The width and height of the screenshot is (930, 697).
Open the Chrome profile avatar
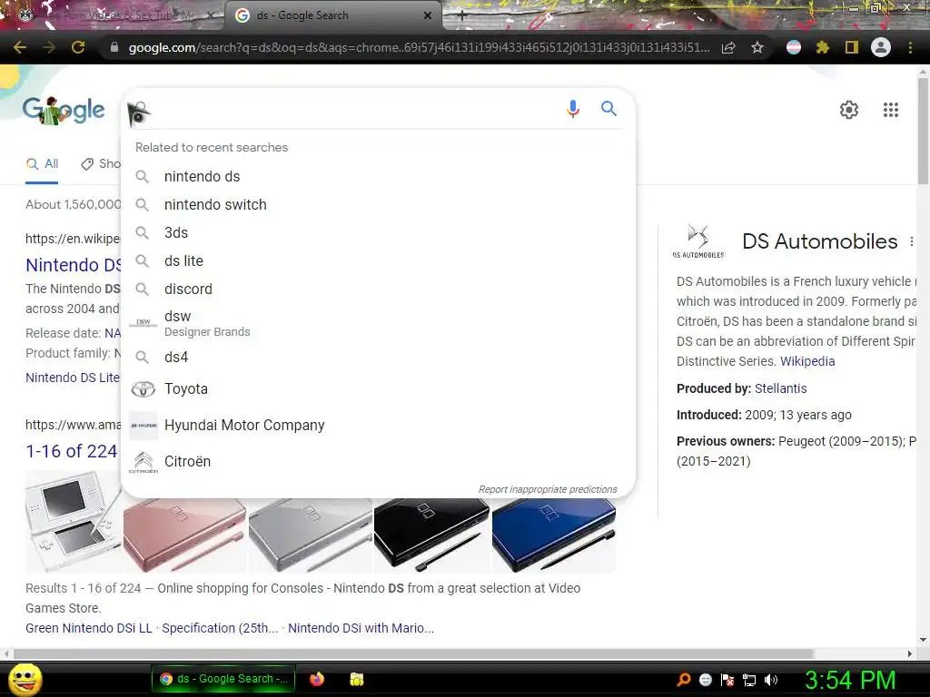(x=881, y=47)
